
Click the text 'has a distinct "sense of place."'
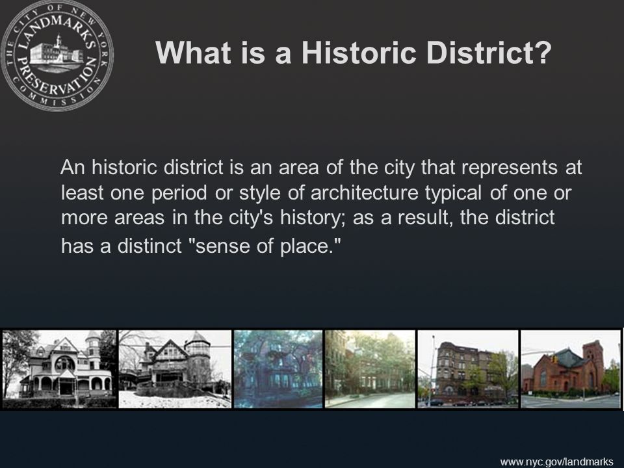point(201,246)
